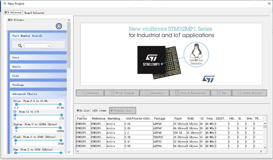Click Flash slider minimum handle
This screenshot has width=273, height=160.
click(x=16, y=140)
